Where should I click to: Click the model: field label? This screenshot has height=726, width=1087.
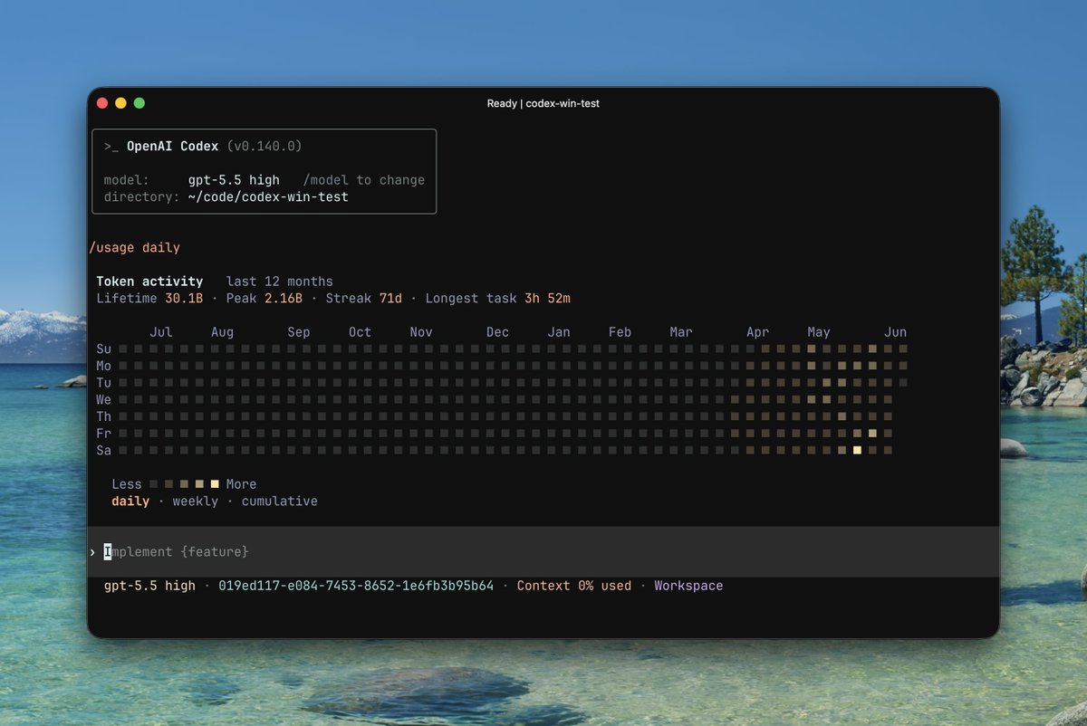point(127,180)
